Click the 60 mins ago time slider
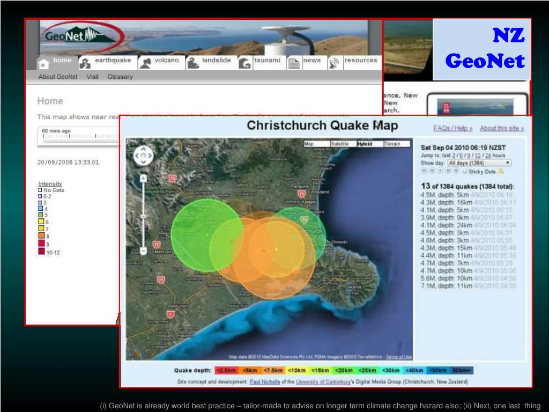Screen dimensions: 549x412 coord(79,136)
